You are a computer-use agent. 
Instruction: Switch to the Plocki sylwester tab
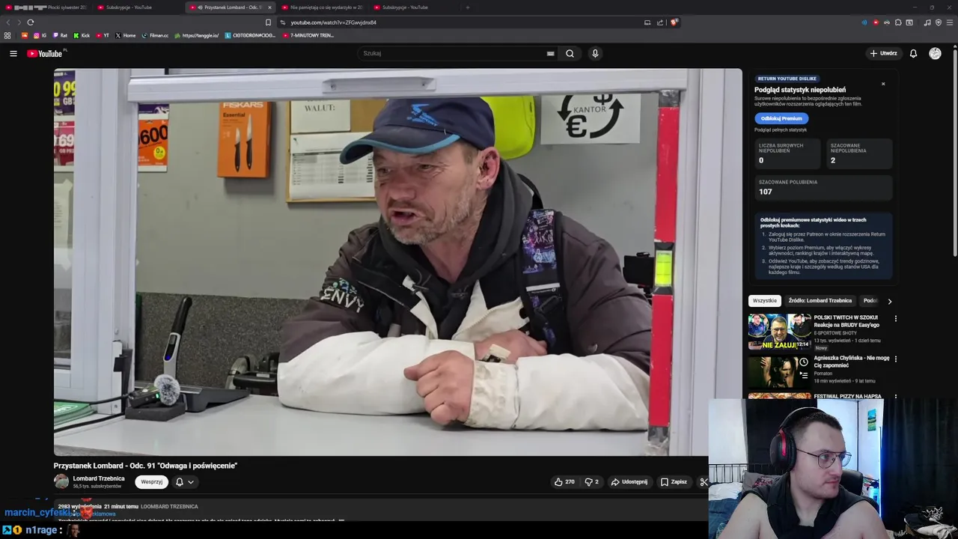tap(46, 7)
